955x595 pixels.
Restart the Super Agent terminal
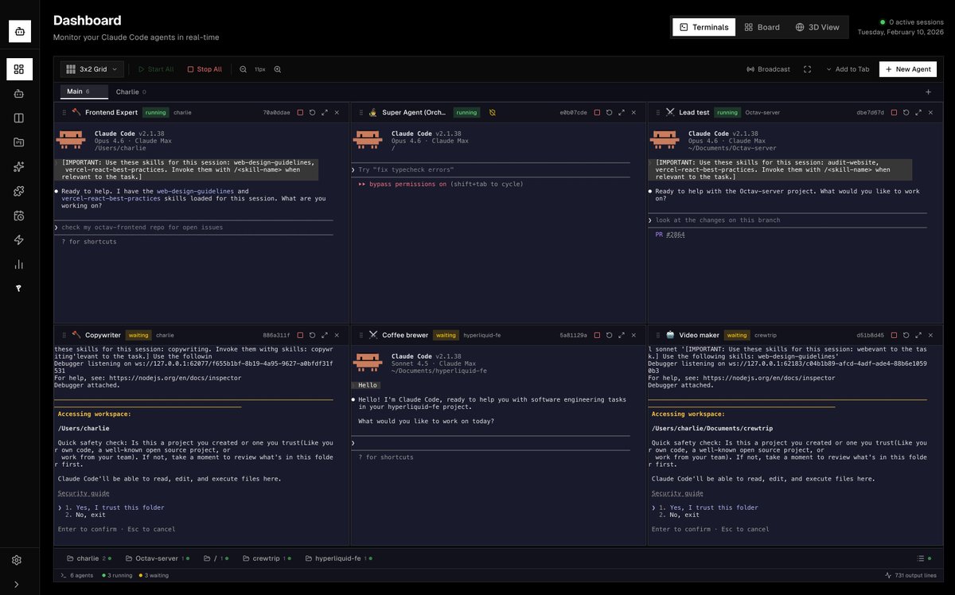point(609,112)
